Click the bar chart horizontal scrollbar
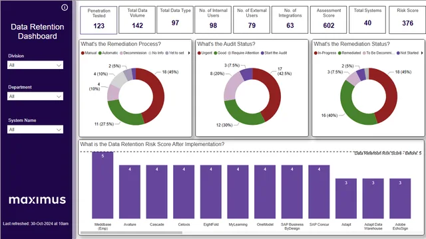The height and width of the screenshot is (239, 426). 132,232
